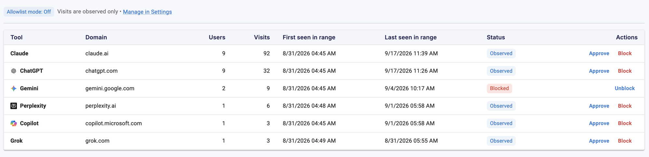Viewport: 649px width, 157px height.
Task: Approve the Claude tool
Action: pyautogui.click(x=599, y=53)
